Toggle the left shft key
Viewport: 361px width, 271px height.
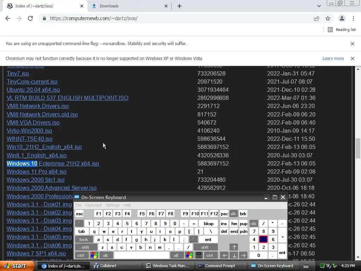85,247
